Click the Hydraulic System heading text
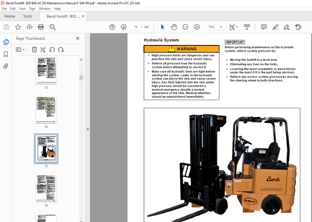312x222 pixels. pyautogui.click(x=162, y=40)
